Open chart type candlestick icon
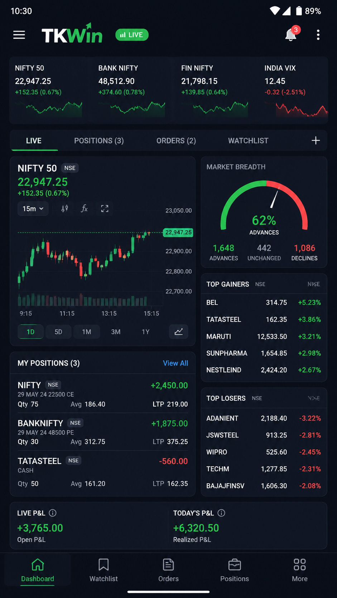This screenshot has width=337, height=598. pos(65,209)
